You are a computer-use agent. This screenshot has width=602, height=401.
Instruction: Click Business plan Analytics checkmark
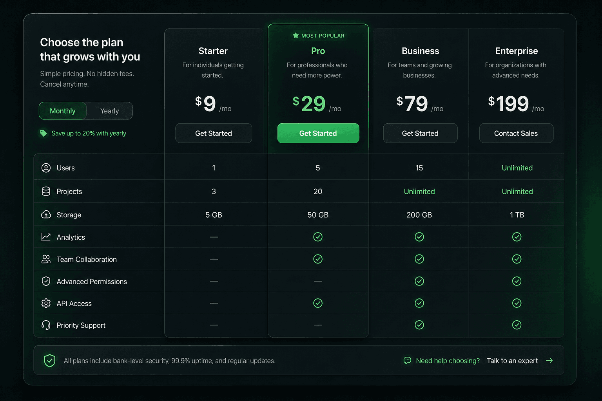pyautogui.click(x=419, y=237)
